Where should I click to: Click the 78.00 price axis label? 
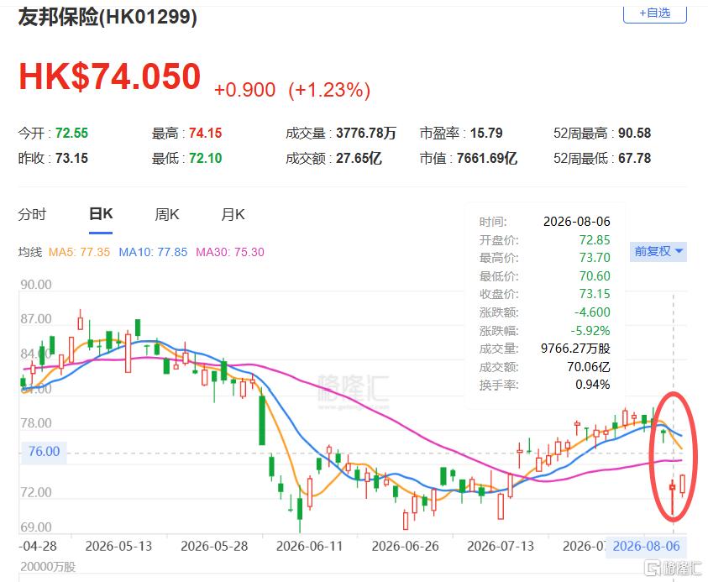[x=36, y=423]
